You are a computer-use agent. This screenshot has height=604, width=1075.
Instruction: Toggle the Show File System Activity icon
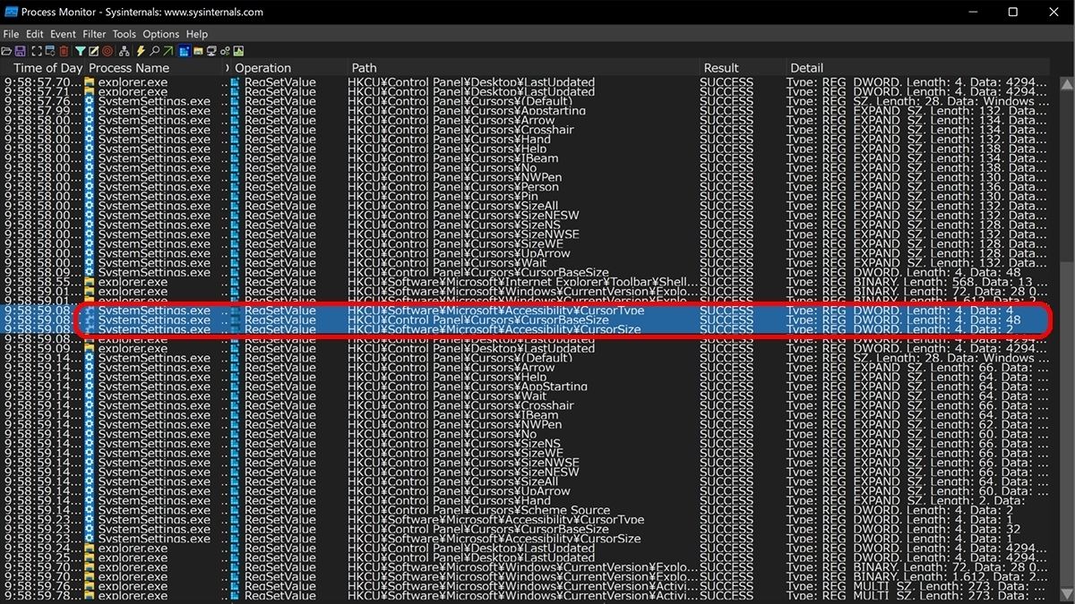click(x=198, y=51)
